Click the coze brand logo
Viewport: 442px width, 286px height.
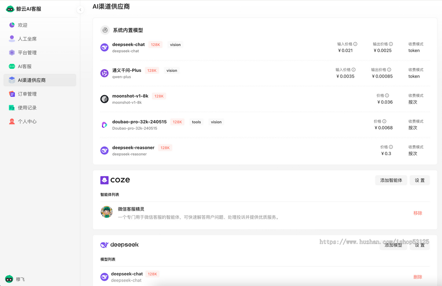point(115,180)
